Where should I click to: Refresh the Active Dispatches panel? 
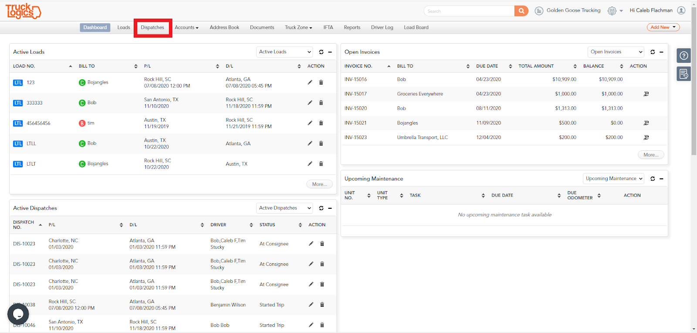pyautogui.click(x=321, y=208)
